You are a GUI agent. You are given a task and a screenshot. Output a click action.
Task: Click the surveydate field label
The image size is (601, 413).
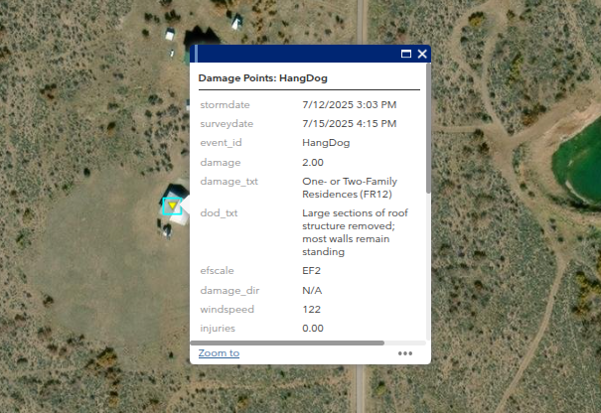point(226,124)
